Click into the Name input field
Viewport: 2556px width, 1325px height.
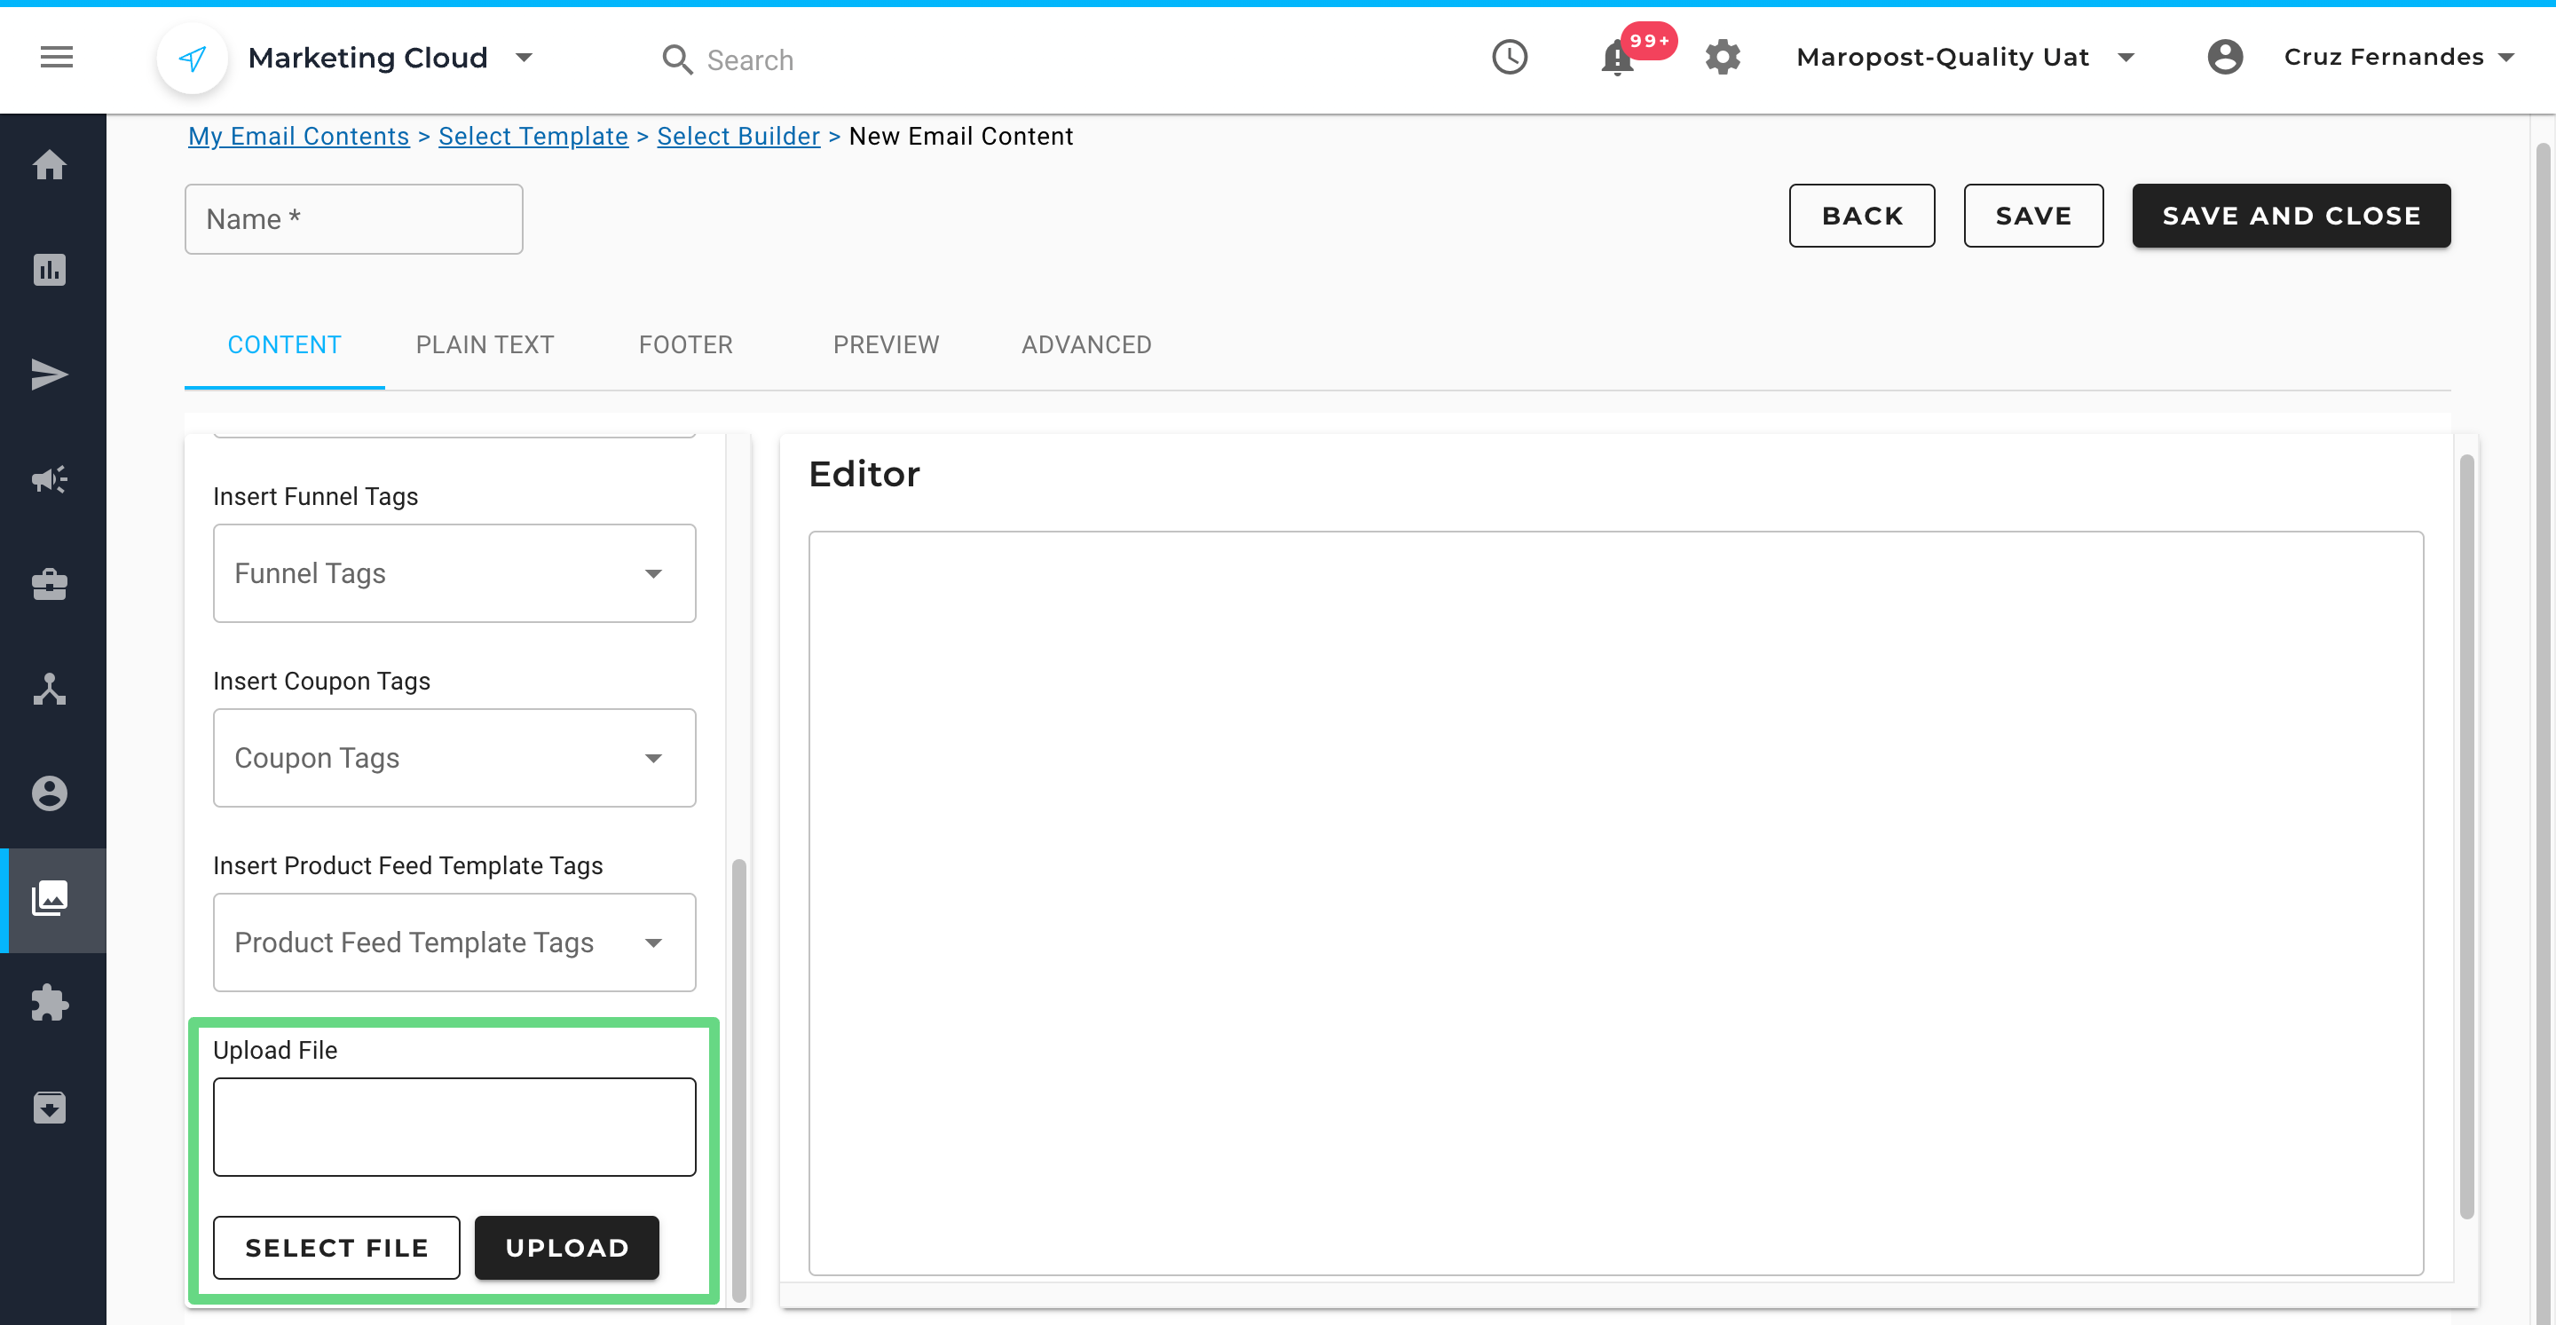click(x=353, y=219)
